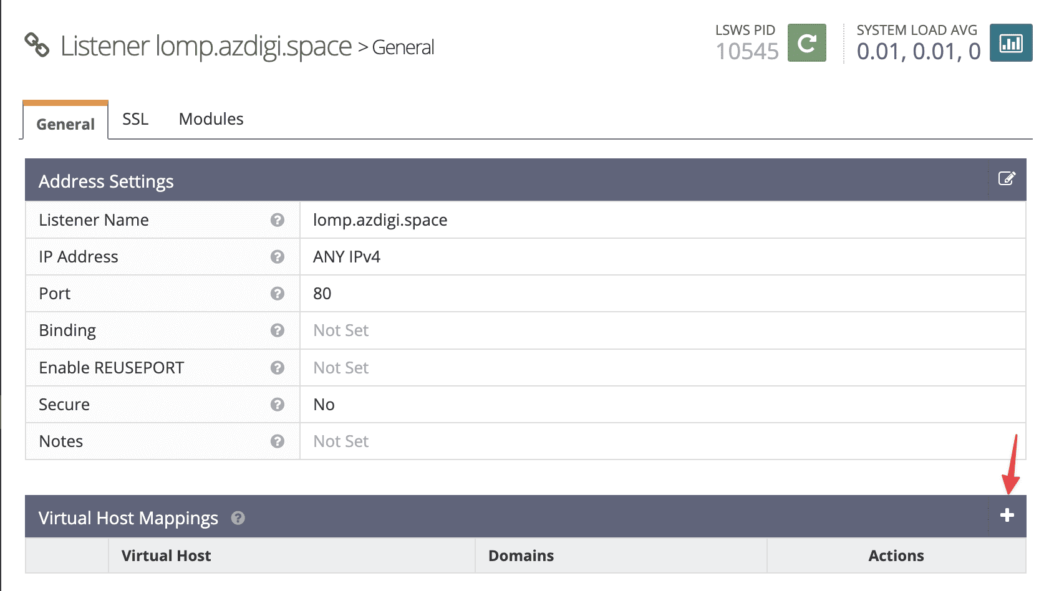This screenshot has height=591, width=1049.
Task: Click the green graceful restart icon
Action: click(x=806, y=43)
